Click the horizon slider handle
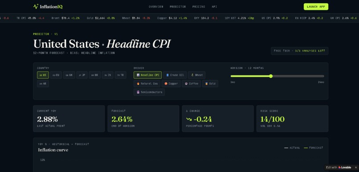Image resolution: width=359 pixels, height=172 pixels. pyautogui.click(x=271, y=76)
